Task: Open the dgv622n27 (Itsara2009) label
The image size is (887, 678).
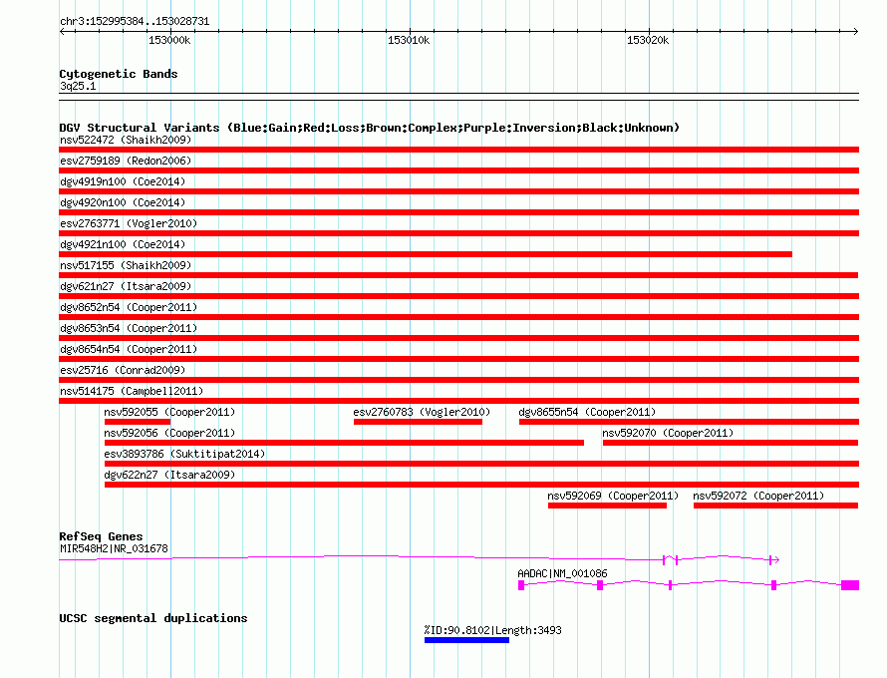Action: coord(169,475)
